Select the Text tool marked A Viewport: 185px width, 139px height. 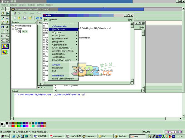coord(7,27)
